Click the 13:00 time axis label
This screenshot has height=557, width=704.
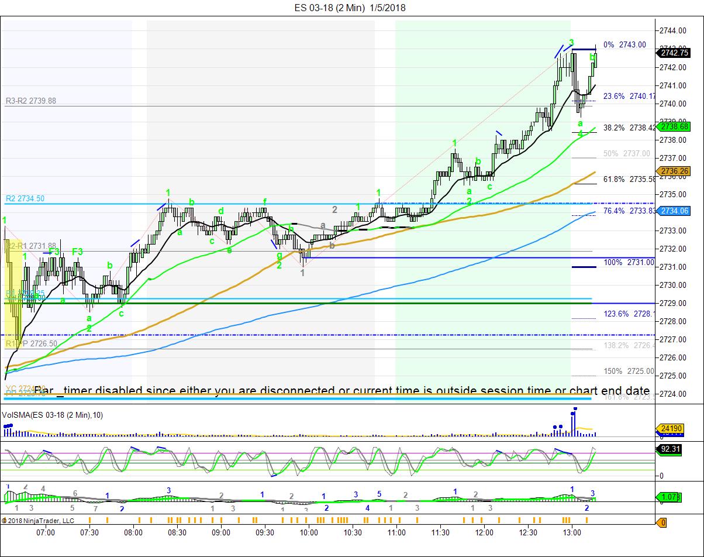572,532
